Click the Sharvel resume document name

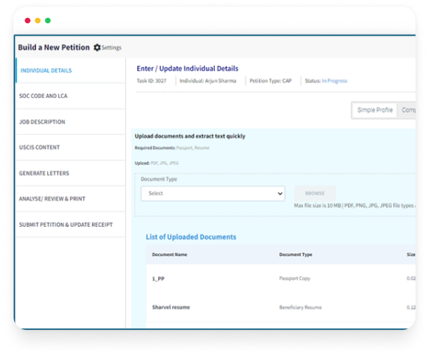(171, 307)
